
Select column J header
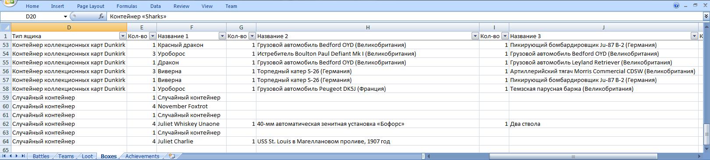603,27
